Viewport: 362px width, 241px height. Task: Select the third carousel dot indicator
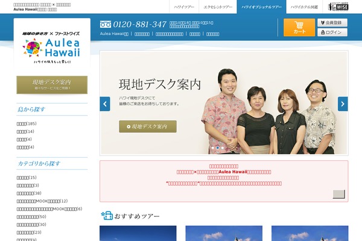223,148
